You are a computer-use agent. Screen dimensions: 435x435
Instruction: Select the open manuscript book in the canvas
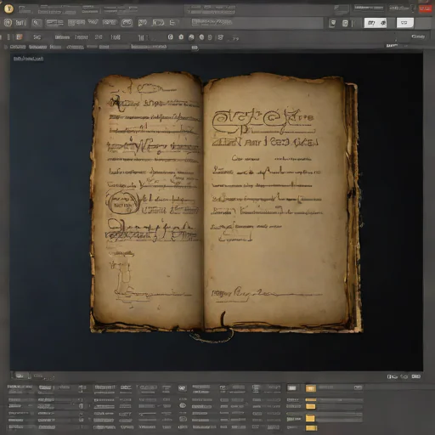point(226,202)
